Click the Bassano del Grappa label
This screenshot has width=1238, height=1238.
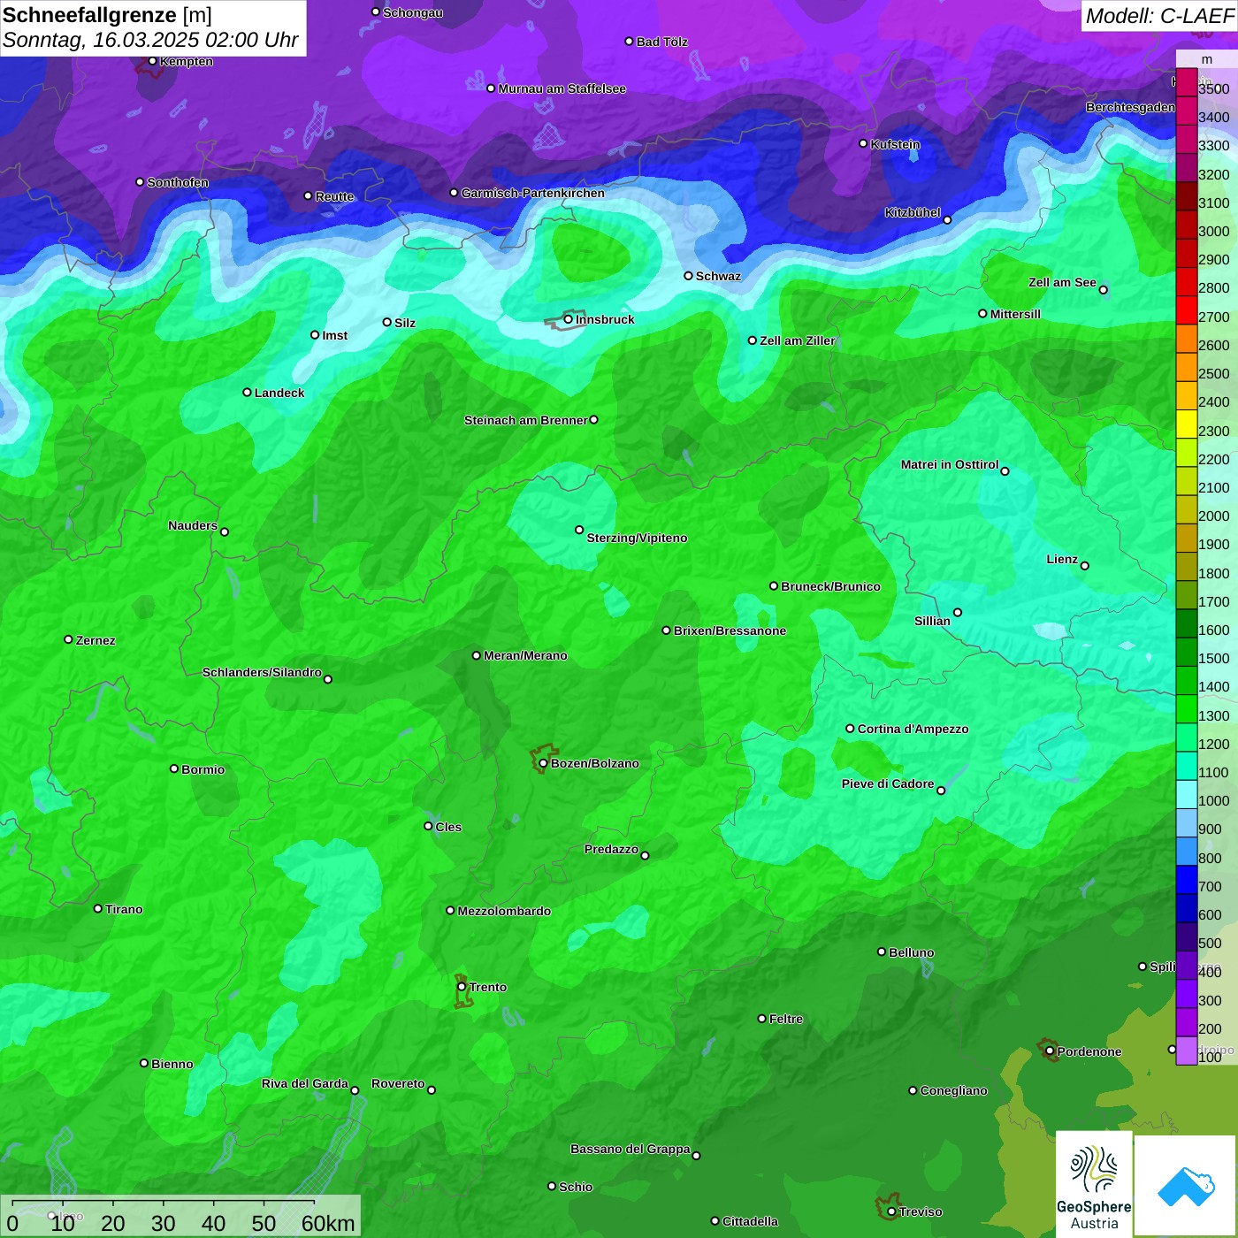tap(630, 1149)
